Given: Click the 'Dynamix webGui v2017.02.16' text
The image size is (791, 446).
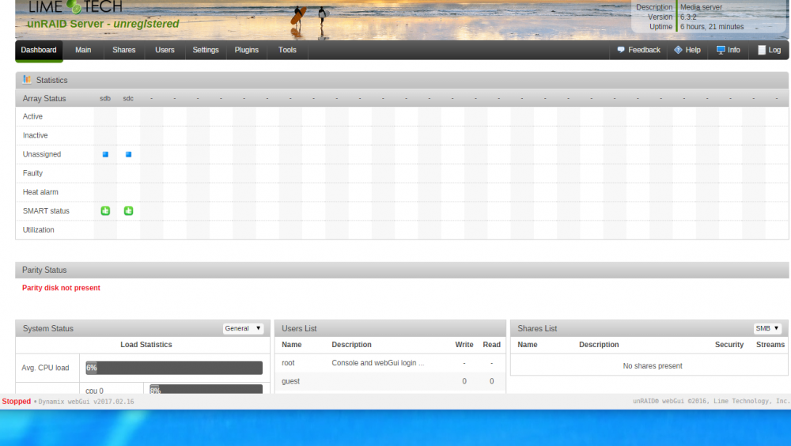Looking at the screenshot, I should pyautogui.click(x=86, y=402).
